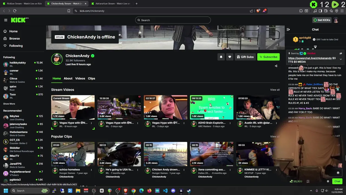Image resolution: width=346 pixels, height=195 pixels.
Task: Send message with Chat button
Action: pyautogui.click(x=337, y=181)
